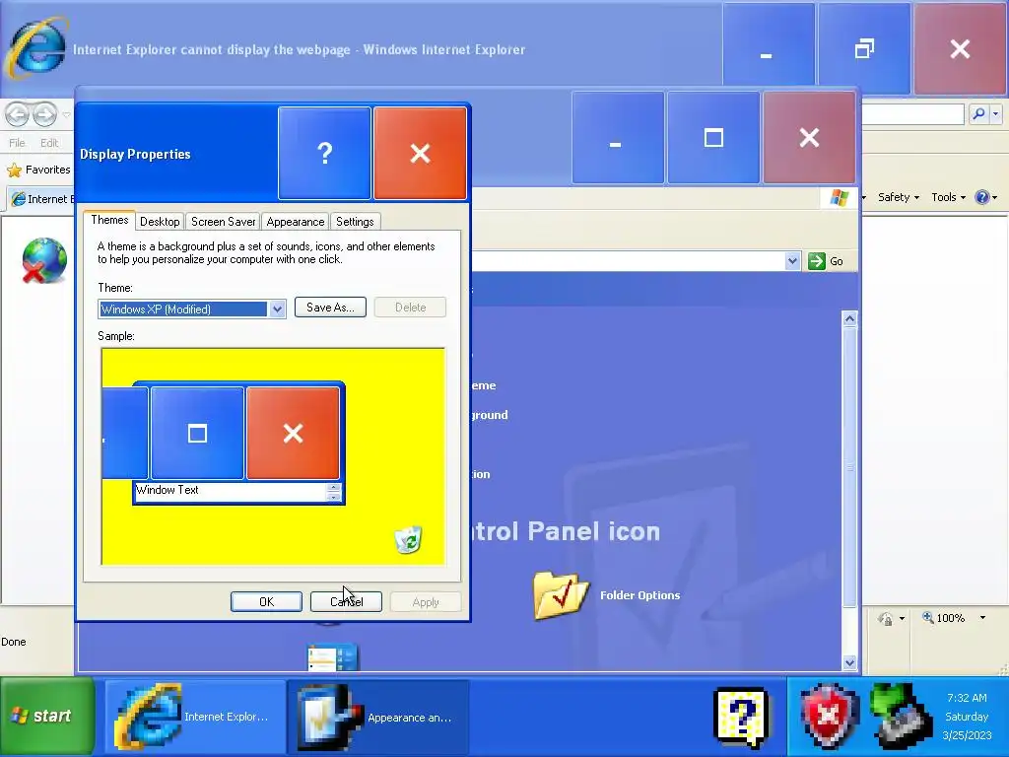Select the Themes tab
This screenshot has width=1009, height=757.
click(x=109, y=220)
